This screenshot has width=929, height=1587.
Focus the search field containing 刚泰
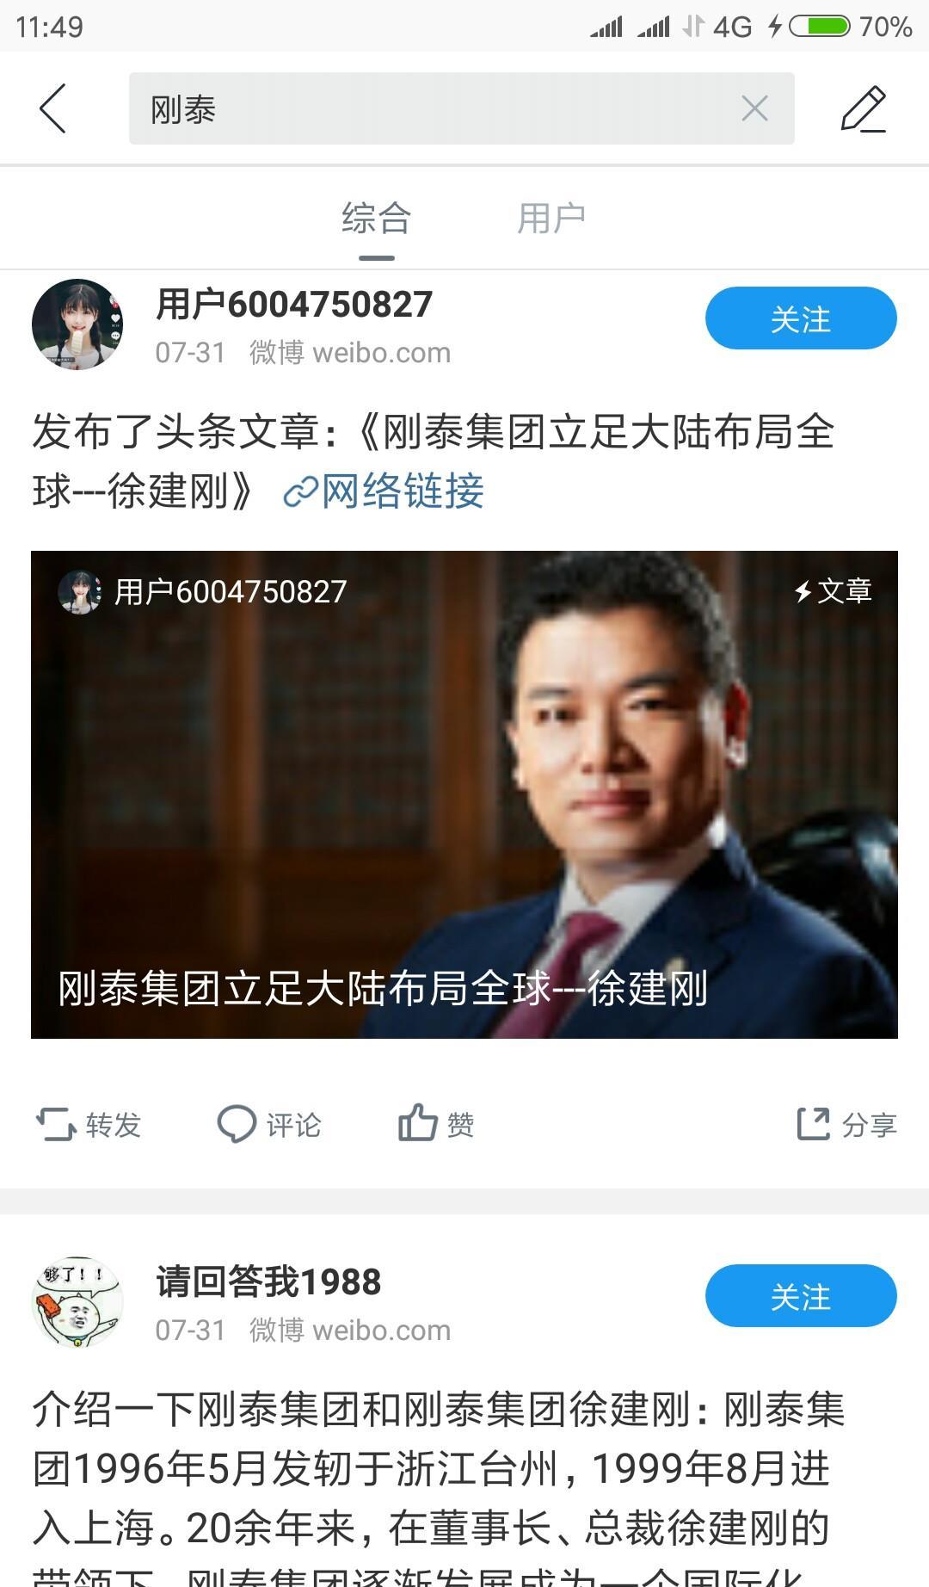point(462,108)
